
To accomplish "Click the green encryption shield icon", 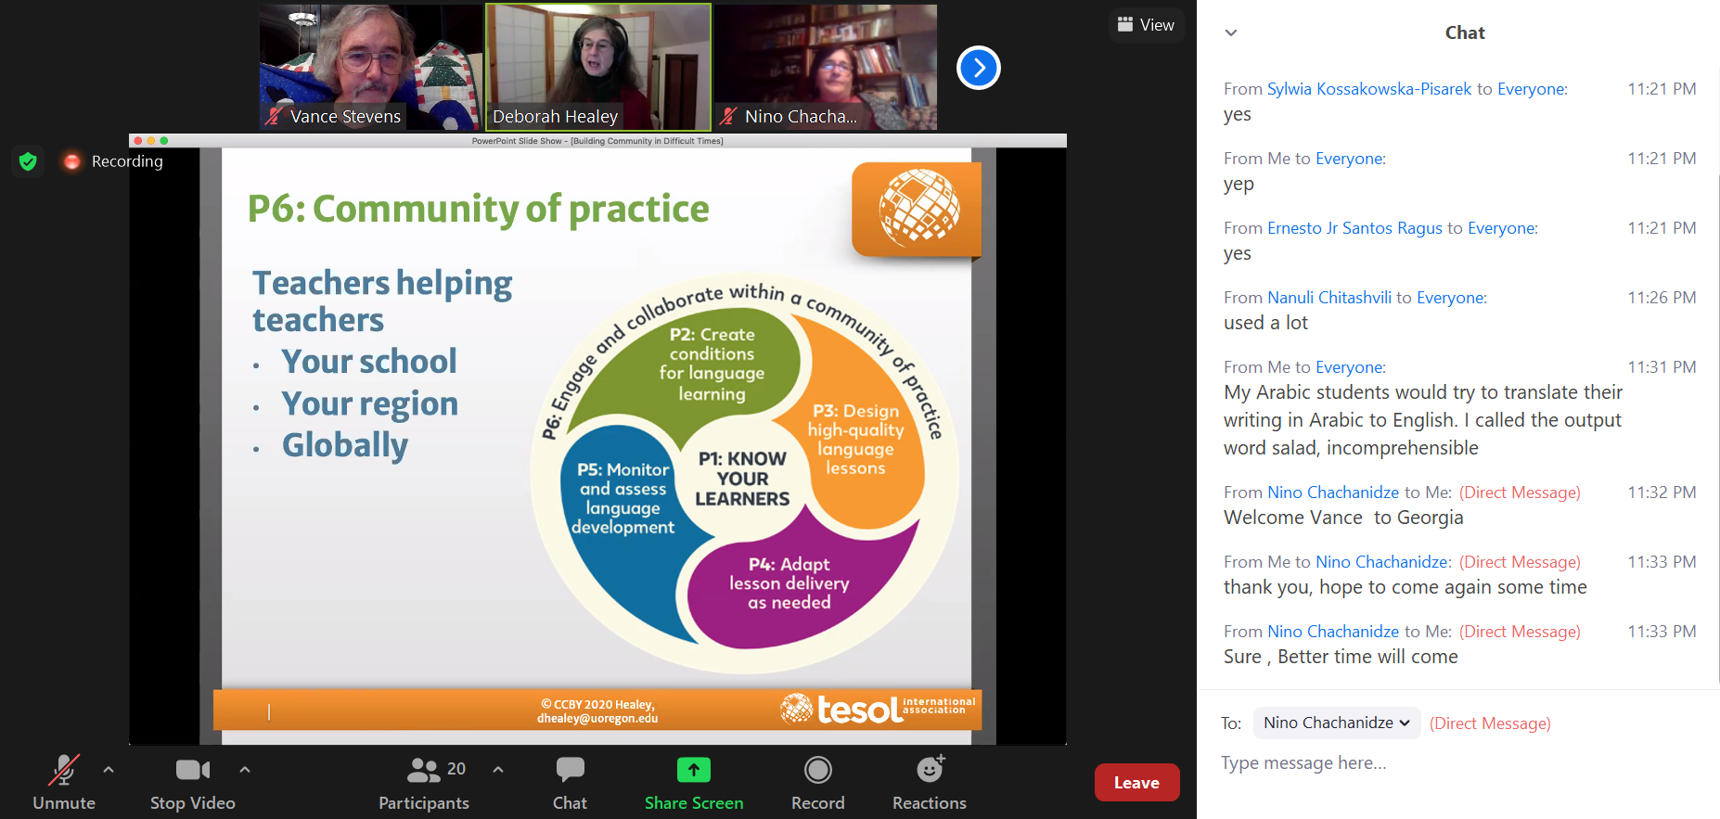I will tap(28, 161).
